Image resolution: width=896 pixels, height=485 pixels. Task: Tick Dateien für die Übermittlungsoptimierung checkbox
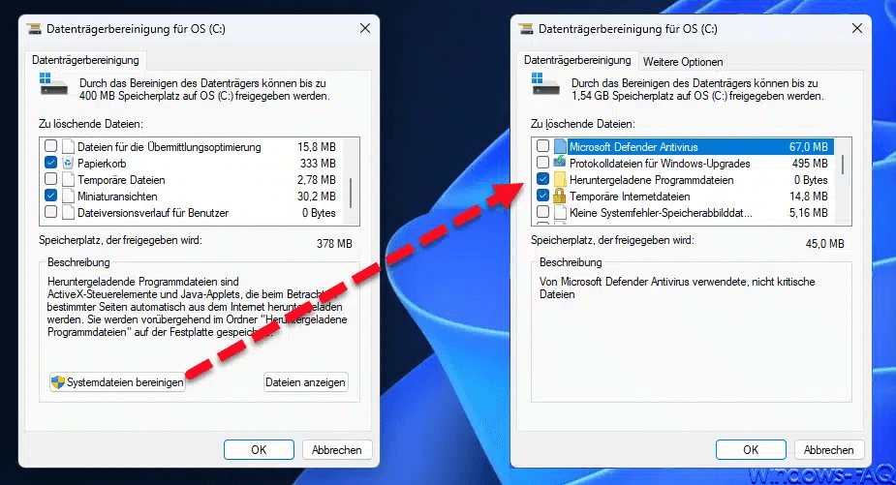50,147
